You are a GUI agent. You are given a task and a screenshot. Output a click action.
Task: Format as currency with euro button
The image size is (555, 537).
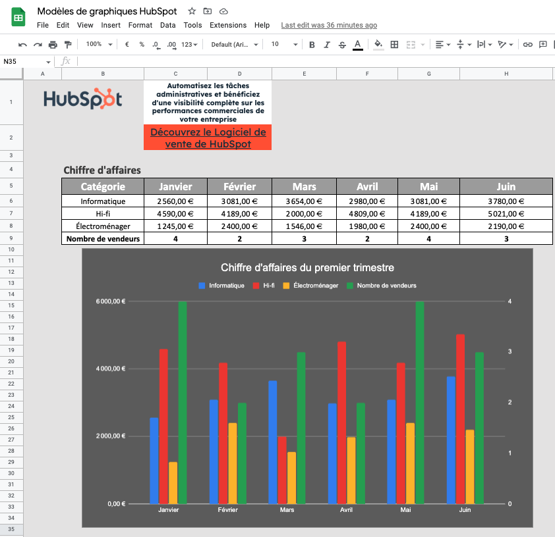[x=127, y=45]
